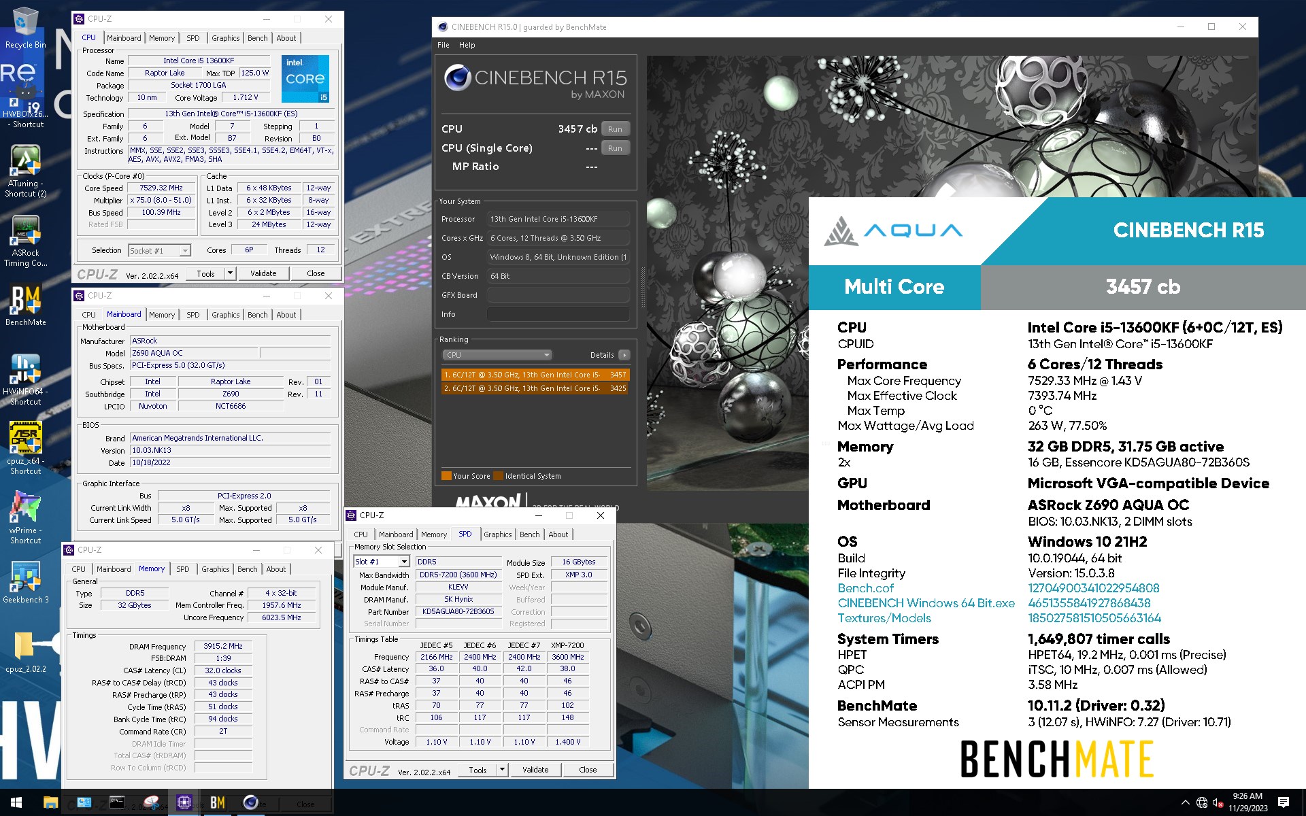Launch BenchMate from the desktop icon
The width and height of the screenshot is (1306, 816).
pyautogui.click(x=25, y=305)
